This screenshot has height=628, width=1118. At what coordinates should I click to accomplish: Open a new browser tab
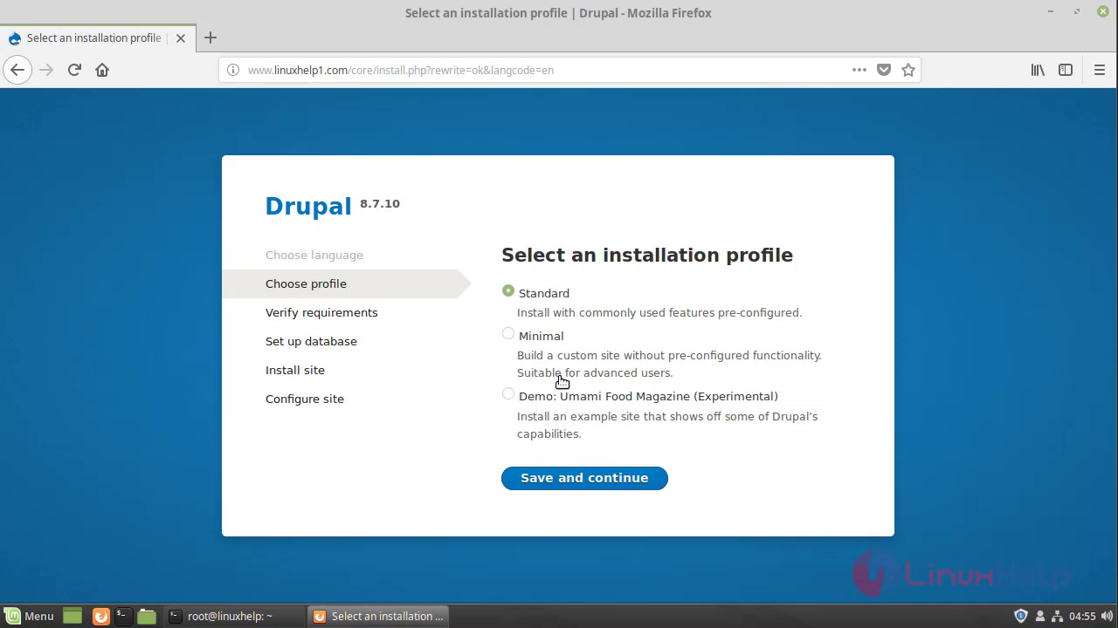(210, 38)
